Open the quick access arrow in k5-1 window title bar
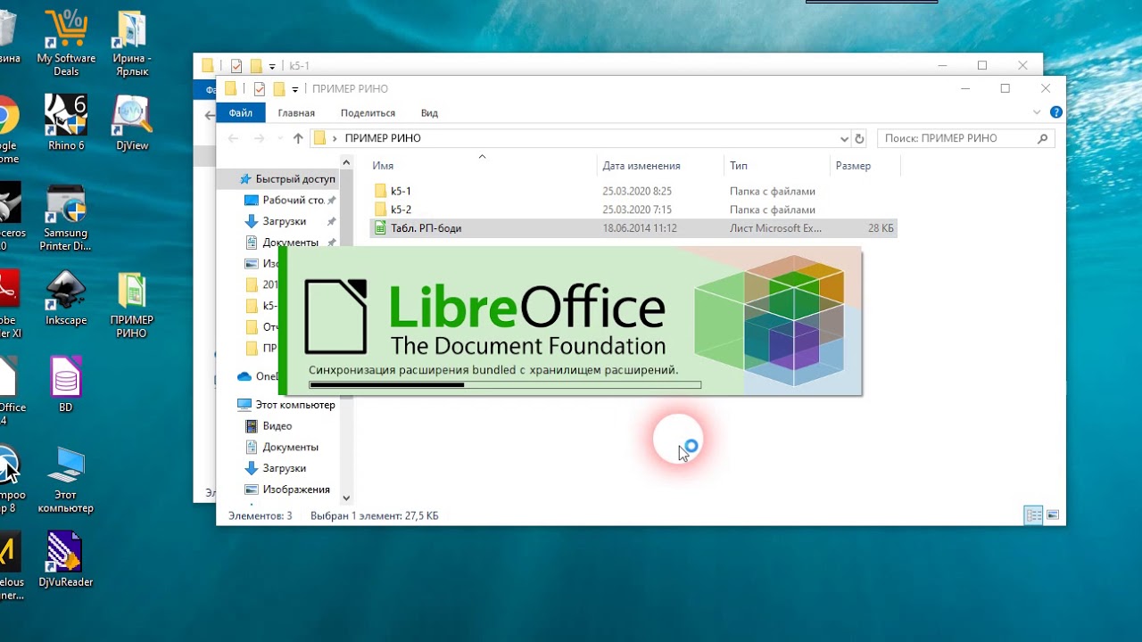Viewport: 1142px width, 642px height. (x=272, y=66)
